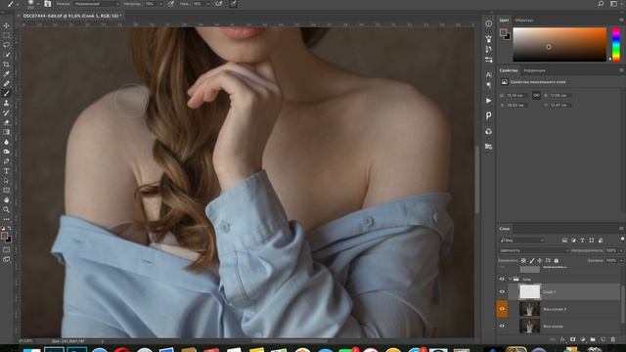
Task: Toggle visibility of Слой 1 layer
Action: pyautogui.click(x=502, y=291)
